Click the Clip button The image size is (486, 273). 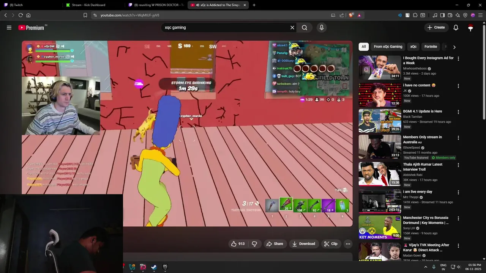331,244
